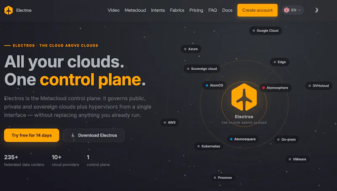
Task: Click the Sovereign cloud chip
Action: click(202, 69)
